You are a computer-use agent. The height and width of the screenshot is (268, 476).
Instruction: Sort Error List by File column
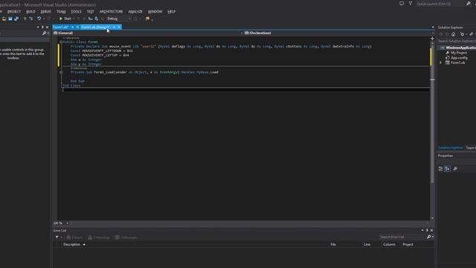(x=333, y=244)
